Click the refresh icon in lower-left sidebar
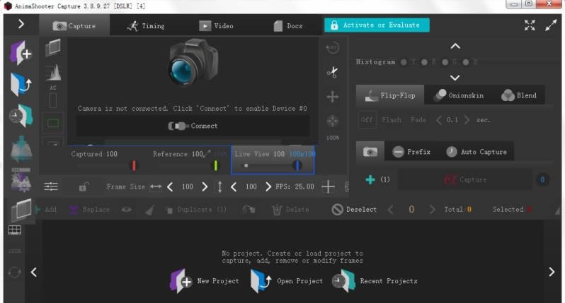Image resolution: width=565 pixels, height=303 pixels. pyautogui.click(x=14, y=272)
